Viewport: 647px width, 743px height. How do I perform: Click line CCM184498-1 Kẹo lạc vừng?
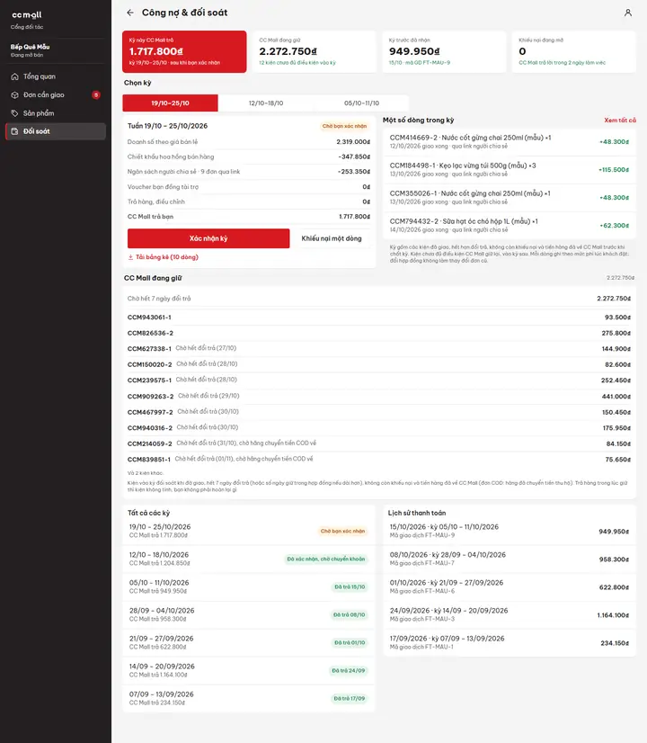510,170
